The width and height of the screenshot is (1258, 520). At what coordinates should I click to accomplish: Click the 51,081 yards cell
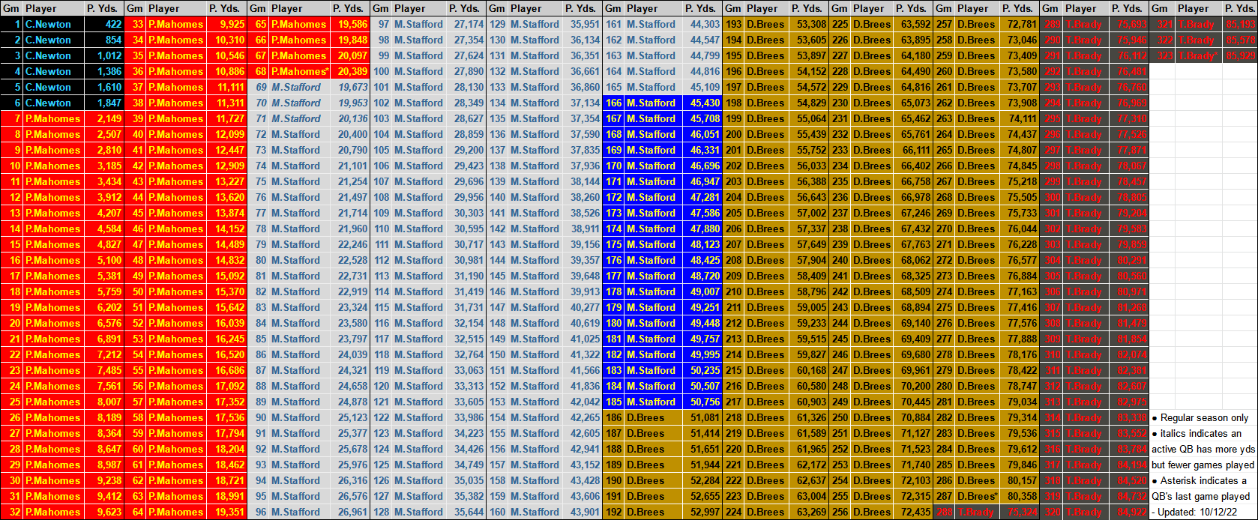(x=702, y=417)
